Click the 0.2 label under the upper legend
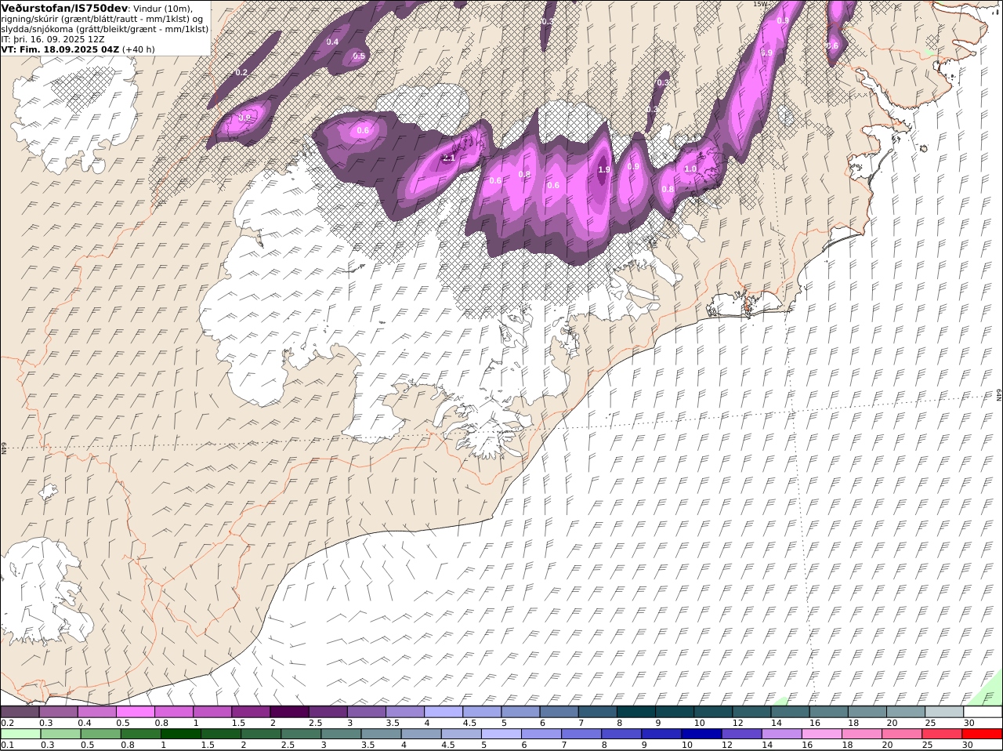 coord(7,723)
